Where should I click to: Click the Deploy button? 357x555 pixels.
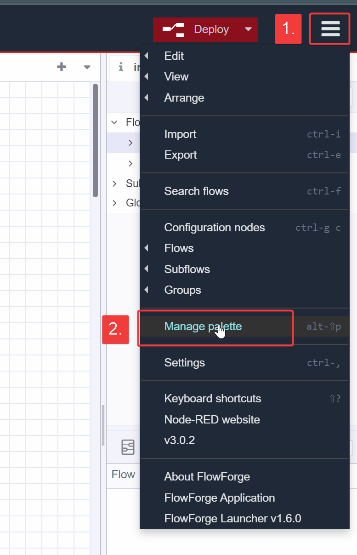(212, 29)
